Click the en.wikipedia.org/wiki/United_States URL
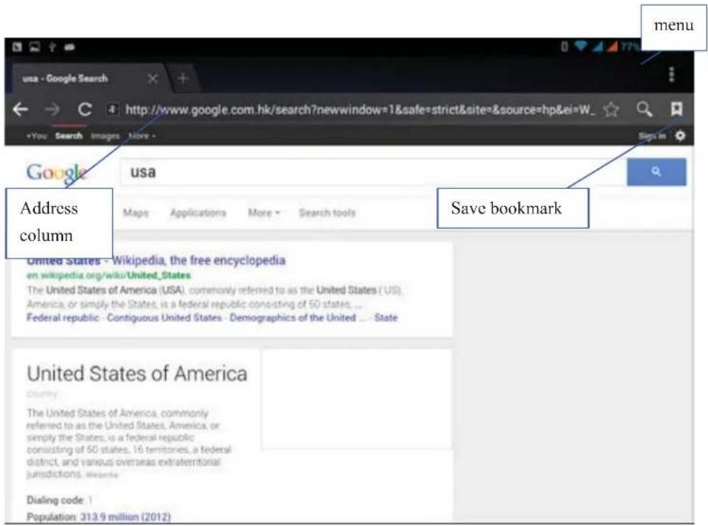 tap(108, 275)
